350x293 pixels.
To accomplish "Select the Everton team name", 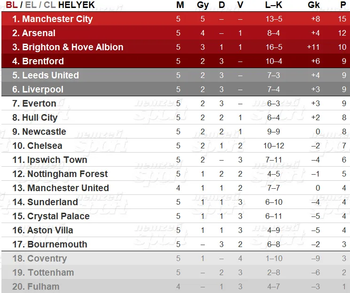I will [39, 104].
